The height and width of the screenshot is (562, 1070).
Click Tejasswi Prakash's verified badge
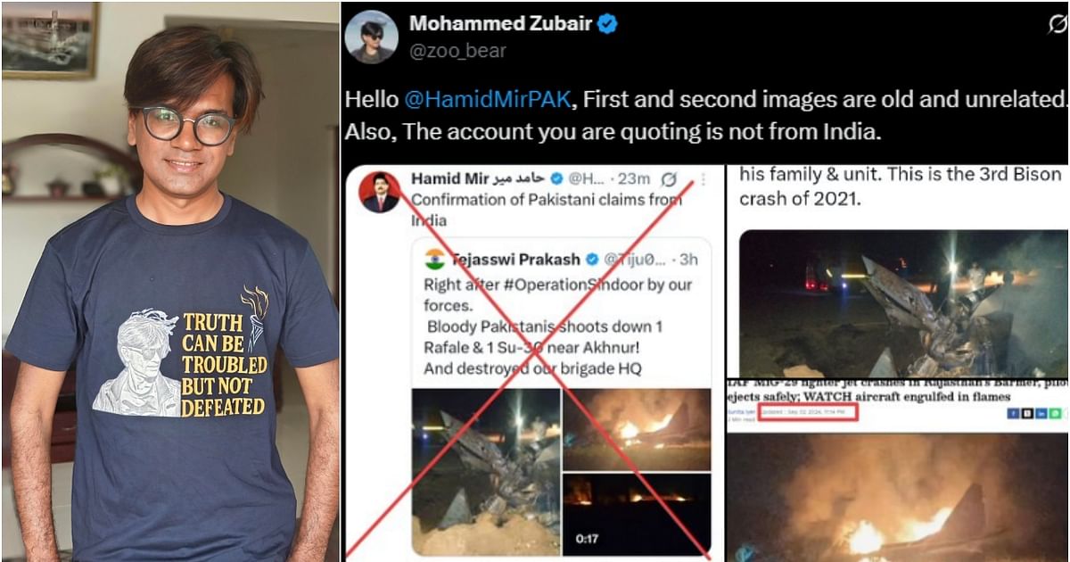pos(590,259)
